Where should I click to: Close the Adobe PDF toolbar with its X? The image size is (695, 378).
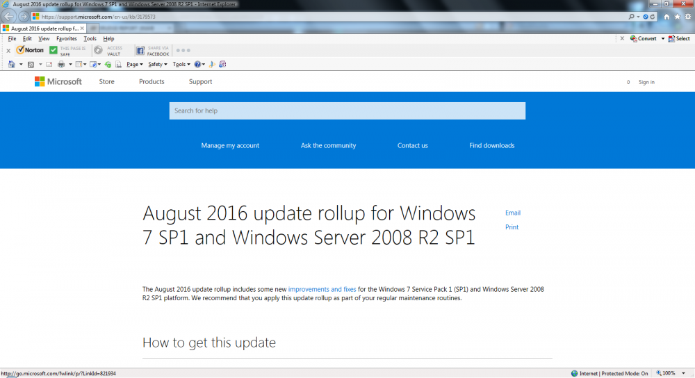coord(622,38)
